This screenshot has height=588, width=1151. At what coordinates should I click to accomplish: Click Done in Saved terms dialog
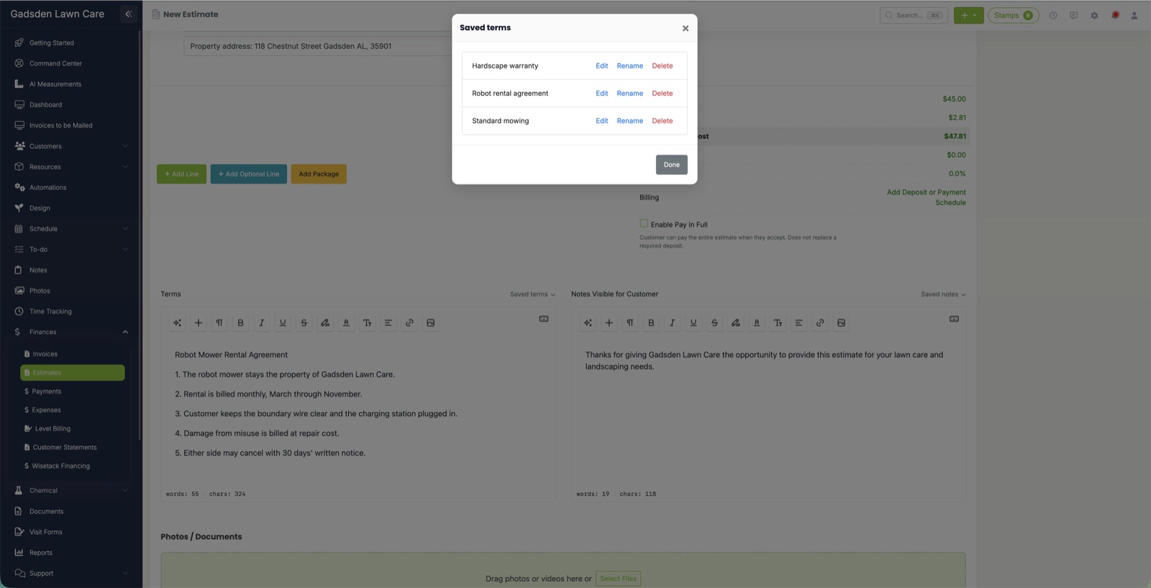671,165
